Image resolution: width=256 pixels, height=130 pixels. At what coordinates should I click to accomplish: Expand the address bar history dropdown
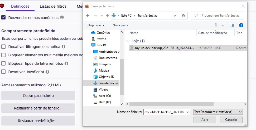175,16
